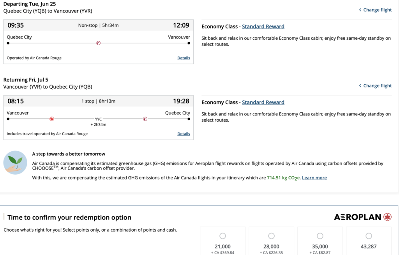Click the Non-stop 5hr34m duration label
This screenshot has height=255, width=399.
coord(98,25)
